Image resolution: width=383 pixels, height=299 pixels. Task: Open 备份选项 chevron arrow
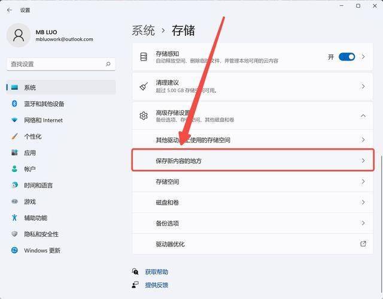[x=363, y=223]
